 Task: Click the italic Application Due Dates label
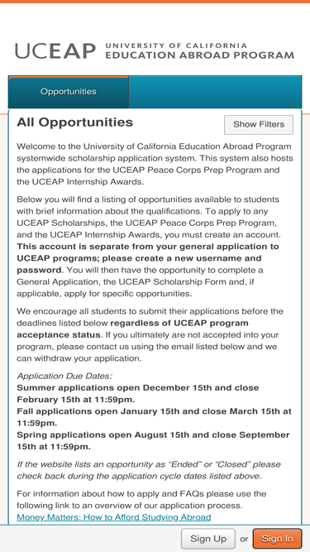[64, 376]
